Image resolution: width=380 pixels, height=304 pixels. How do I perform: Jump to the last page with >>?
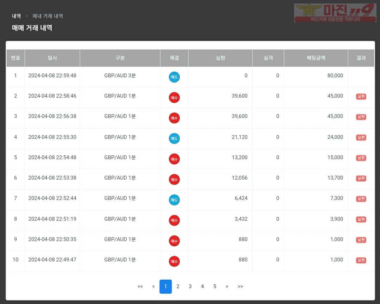coord(240,286)
